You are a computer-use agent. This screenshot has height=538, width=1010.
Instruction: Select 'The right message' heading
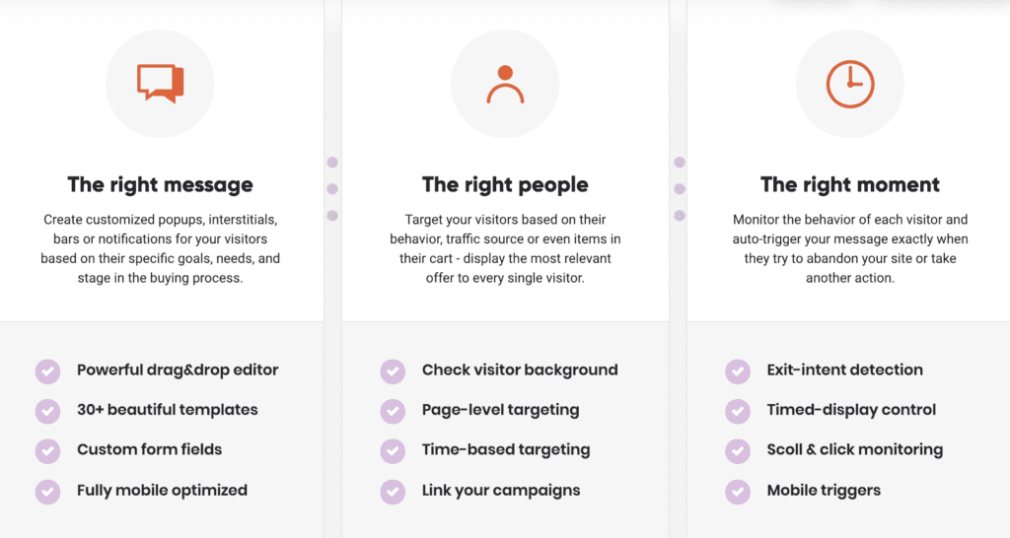[x=160, y=184]
